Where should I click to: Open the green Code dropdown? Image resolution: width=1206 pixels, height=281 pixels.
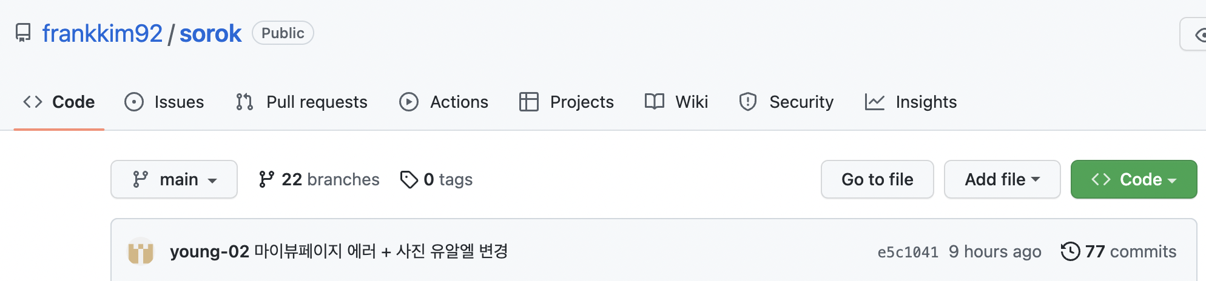tap(1134, 179)
